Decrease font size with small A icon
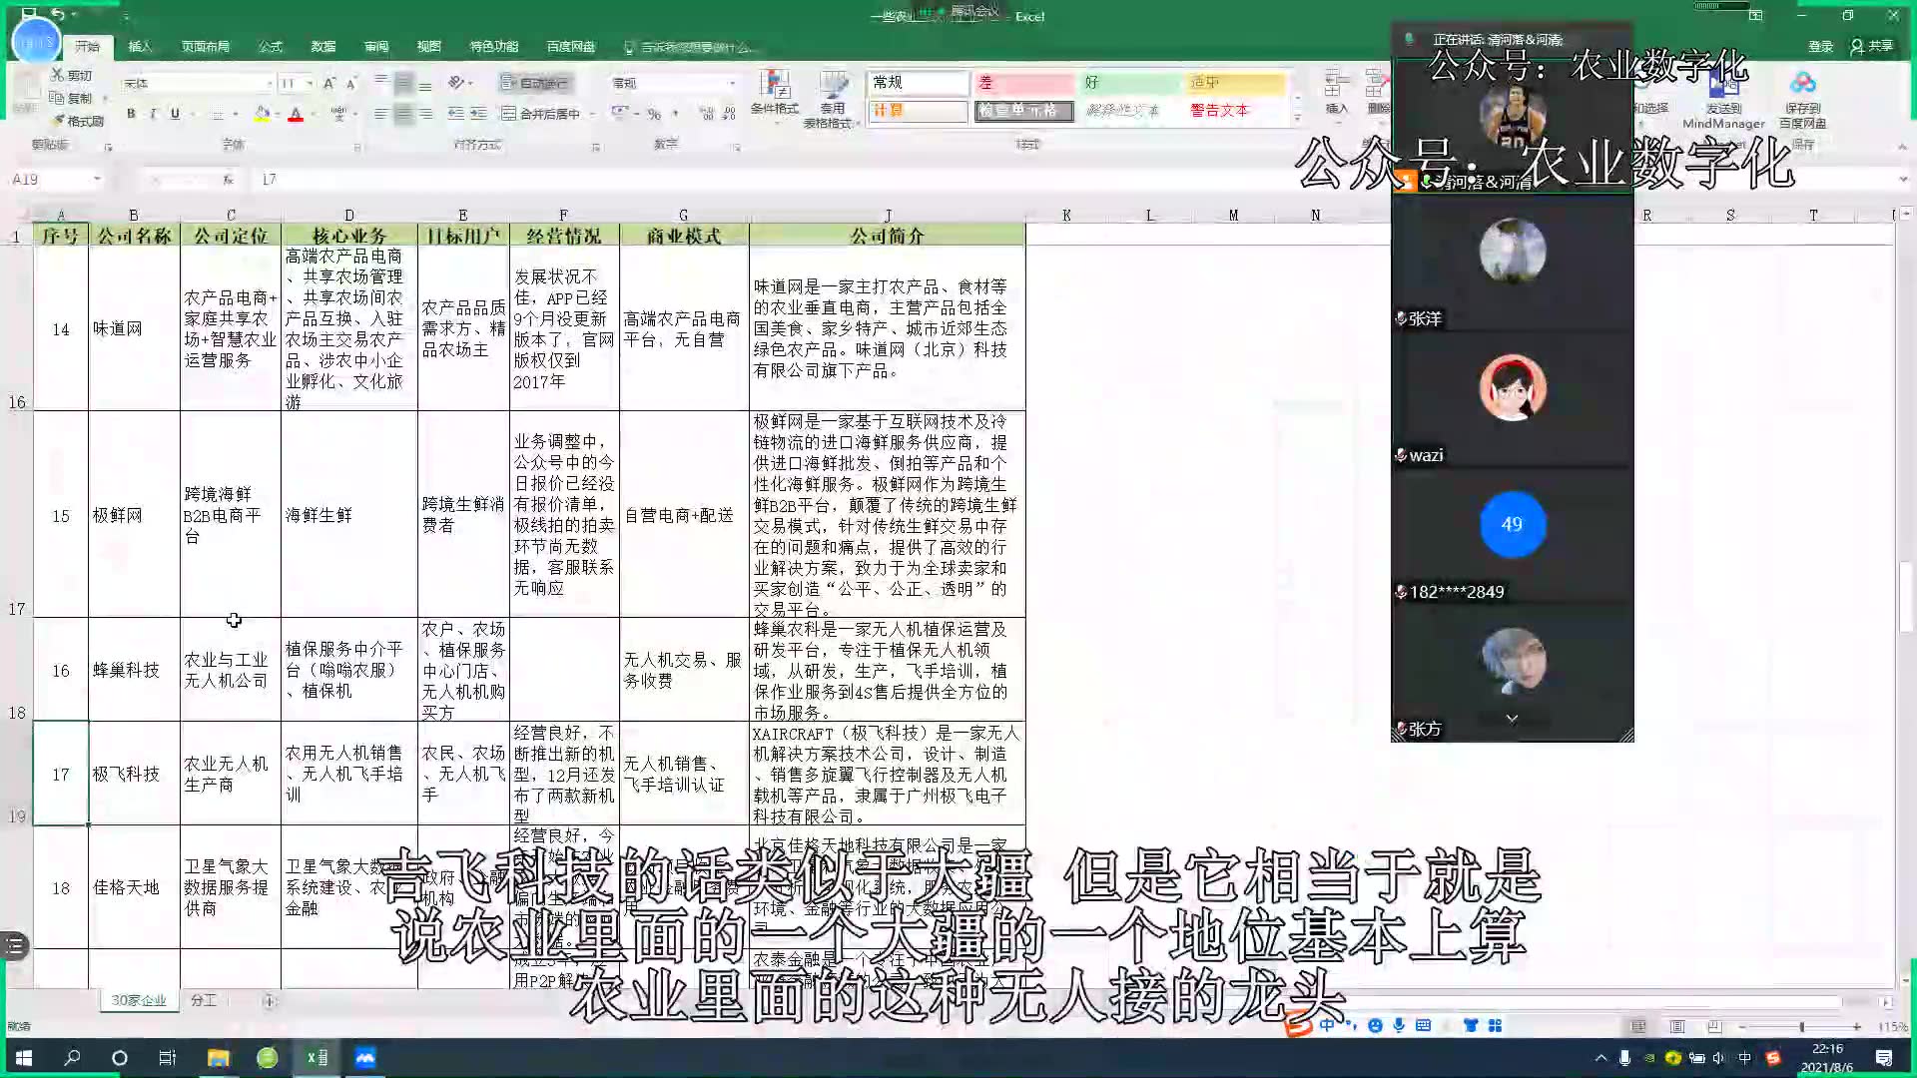 coord(351,83)
